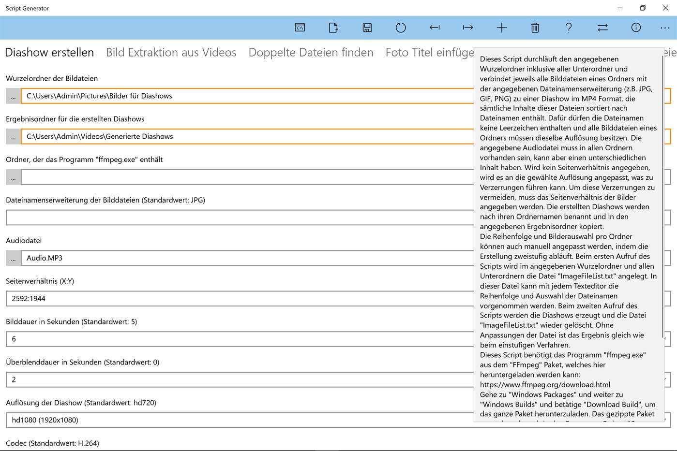677x451 pixels.
Task: Click the 'Codec (Standardwert: H.264)' label
Action: point(52,443)
